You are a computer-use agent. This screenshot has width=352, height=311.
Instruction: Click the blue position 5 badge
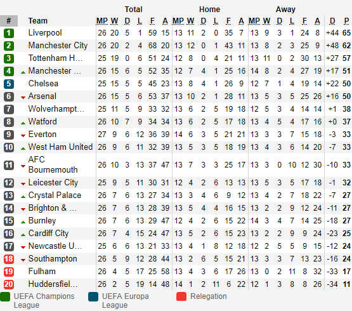[x=9, y=84]
